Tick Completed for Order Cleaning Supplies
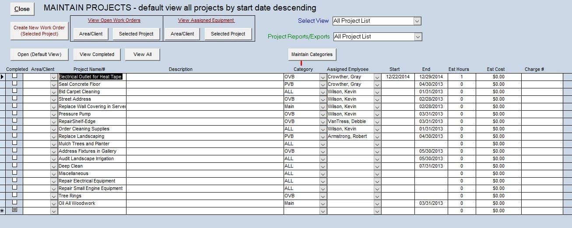The height and width of the screenshot is (228, 572). click(14, 128)
